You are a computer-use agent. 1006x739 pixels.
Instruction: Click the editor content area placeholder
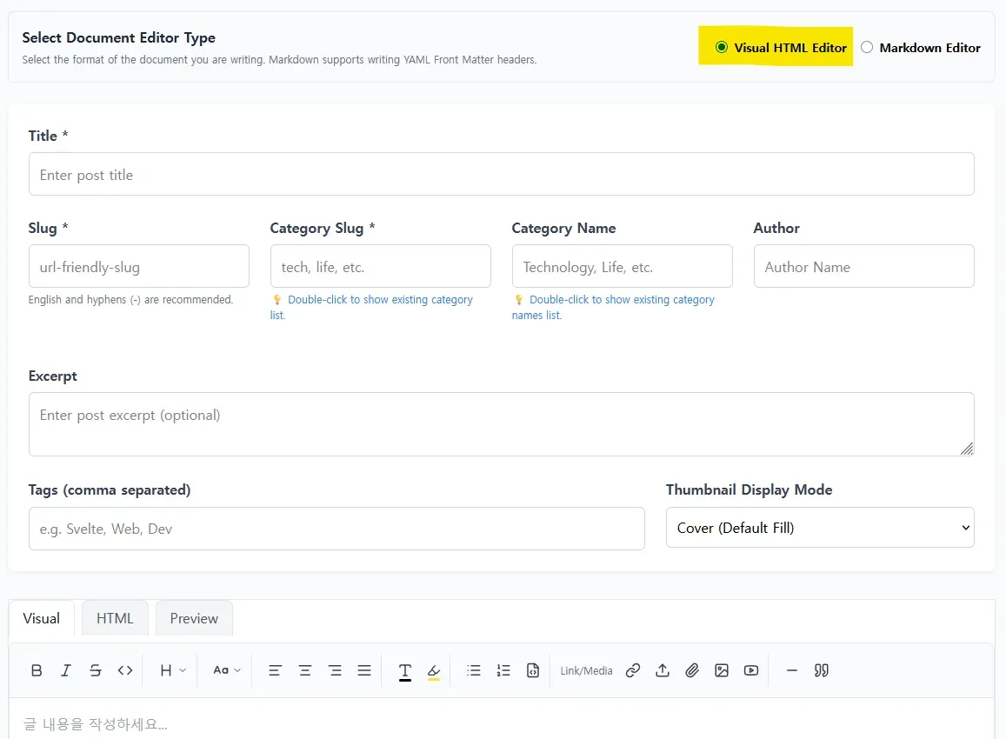coord(95,724)
